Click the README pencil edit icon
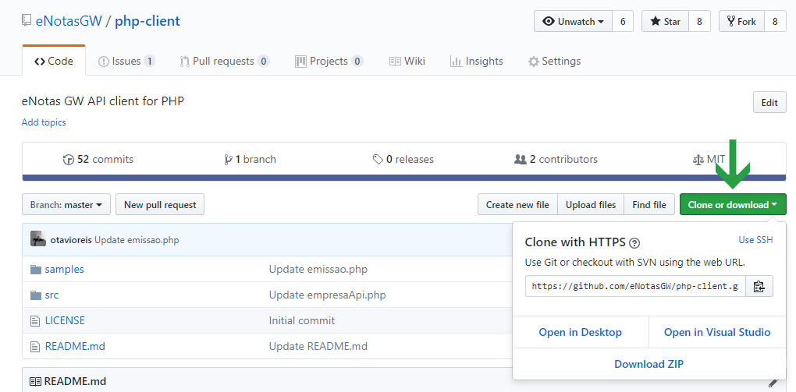Viewport: 796px width, 392px height. point(773,383)
